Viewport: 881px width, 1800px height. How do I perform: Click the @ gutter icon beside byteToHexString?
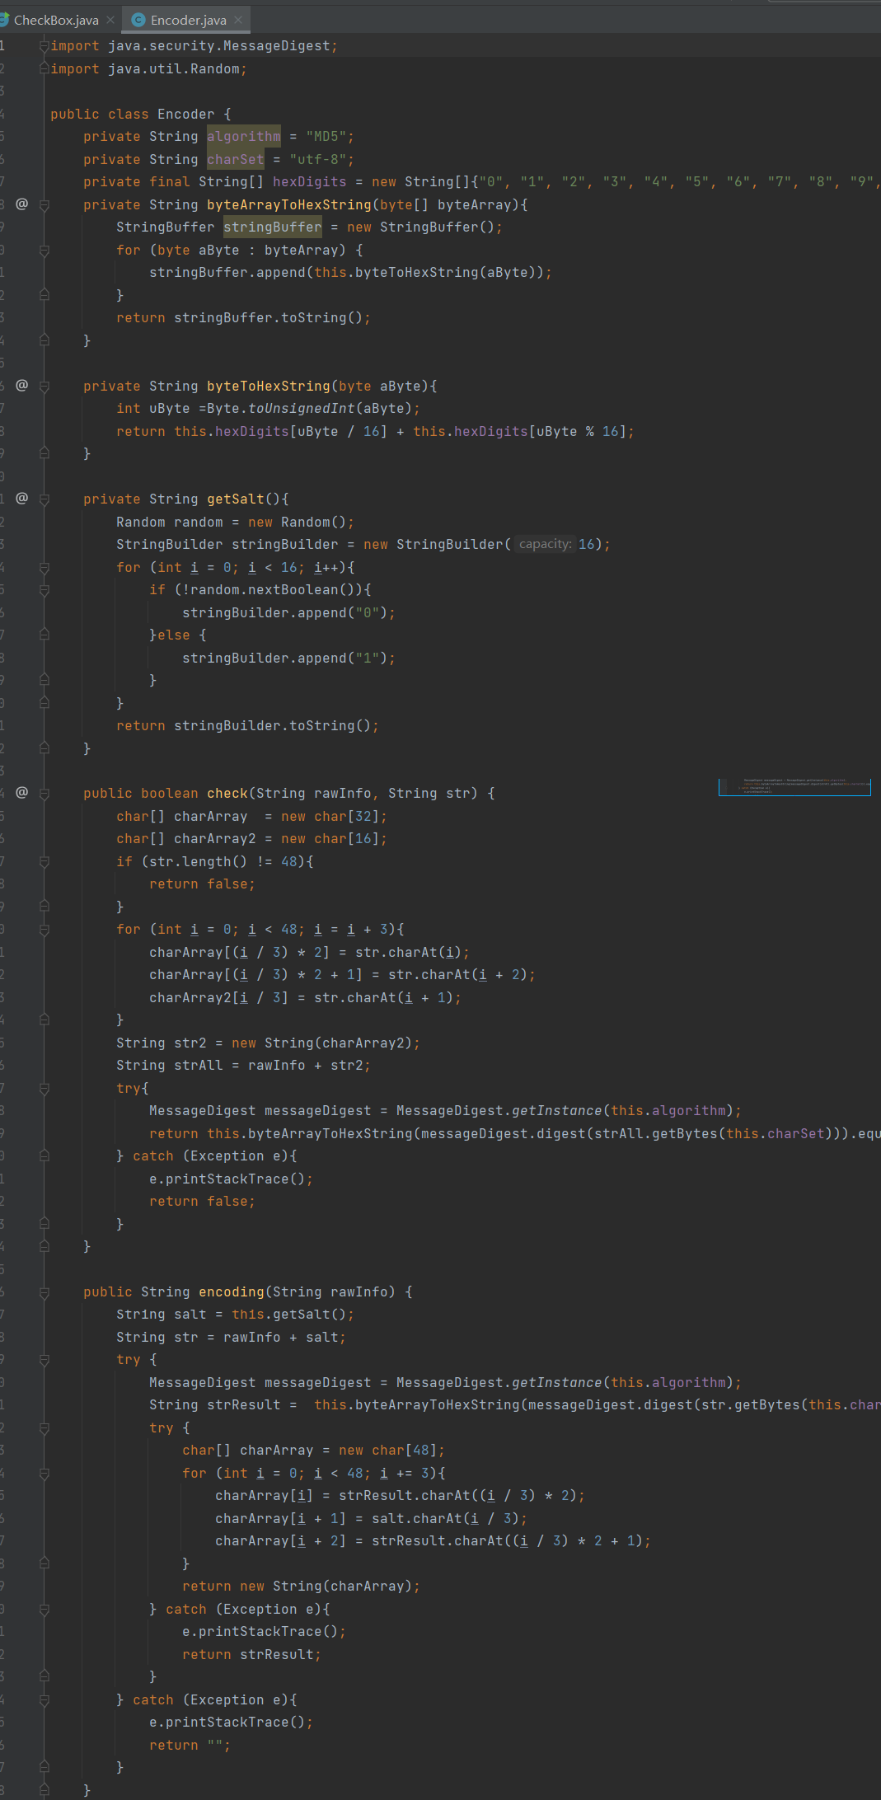22,385
